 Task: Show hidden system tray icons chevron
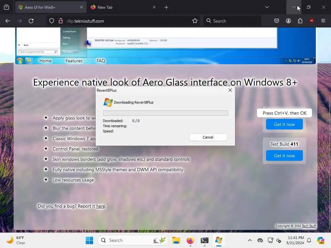[250, 240]
